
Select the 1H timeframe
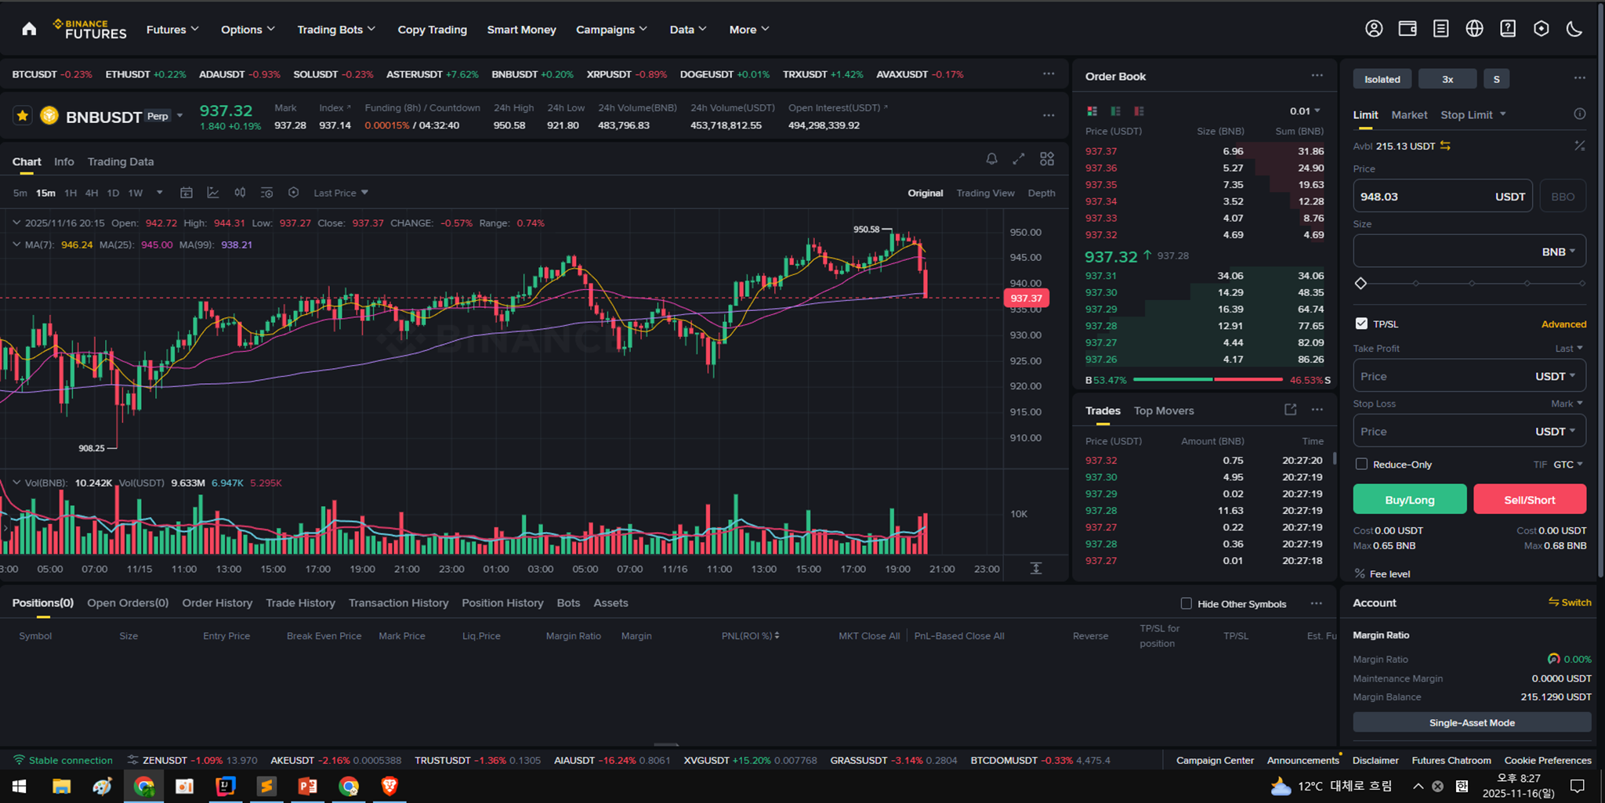(x=71, y=193)
